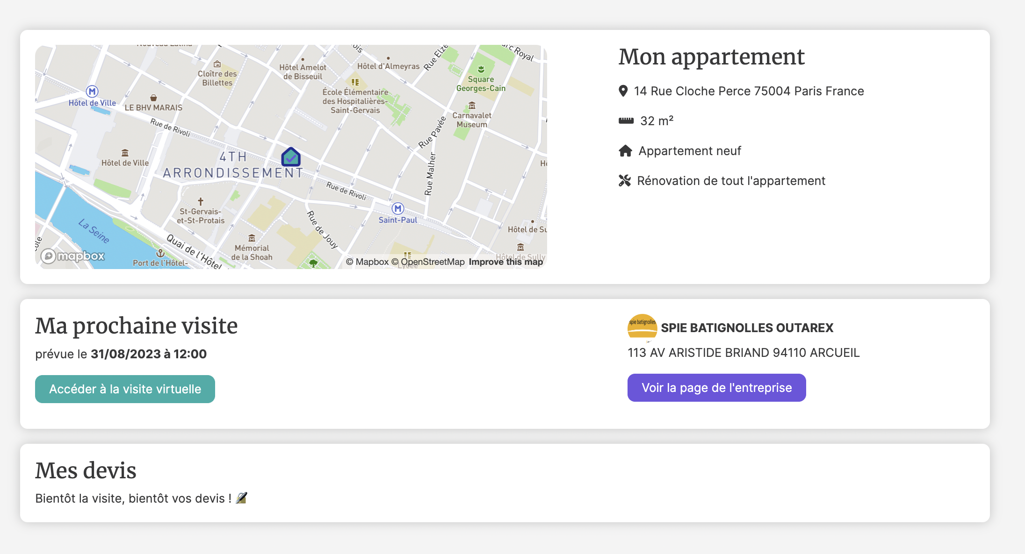The height and width of the screenshot is (554, 1025).
Task: Click the house icon beside Appartement neuf
Action: click(625, 151)
